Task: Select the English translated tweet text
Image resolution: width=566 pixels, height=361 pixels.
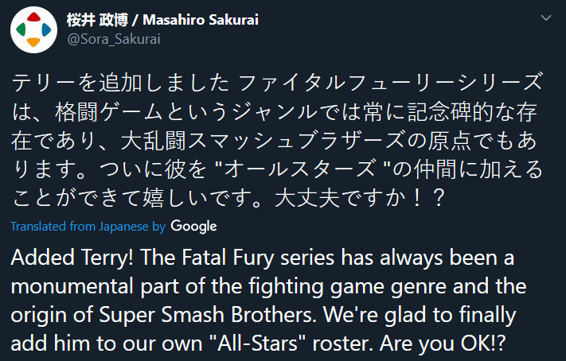Action: [268, 300]
